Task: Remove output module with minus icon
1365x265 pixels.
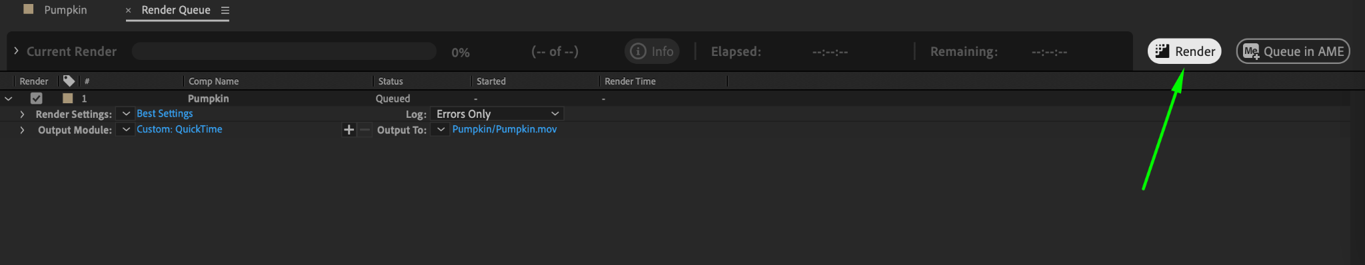Action: (365, 130)
